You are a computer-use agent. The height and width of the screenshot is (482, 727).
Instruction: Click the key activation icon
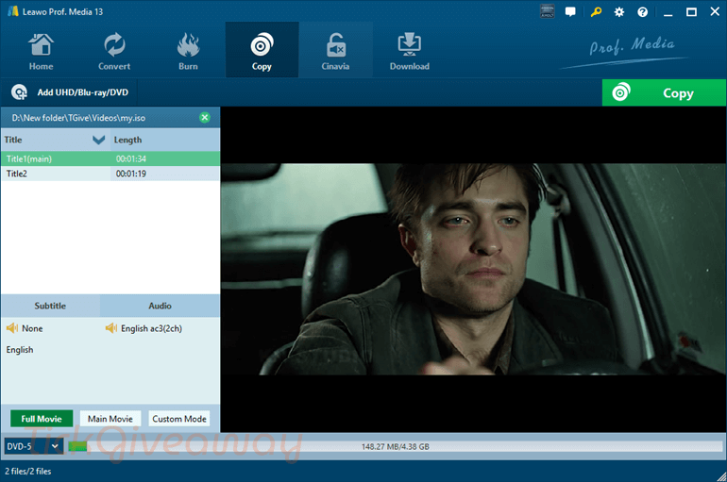(596, 11)
